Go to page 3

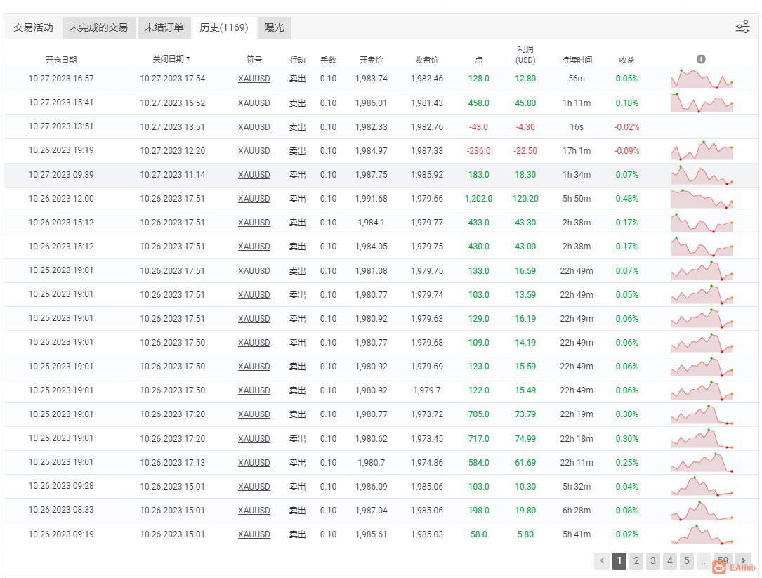point(652,560)
